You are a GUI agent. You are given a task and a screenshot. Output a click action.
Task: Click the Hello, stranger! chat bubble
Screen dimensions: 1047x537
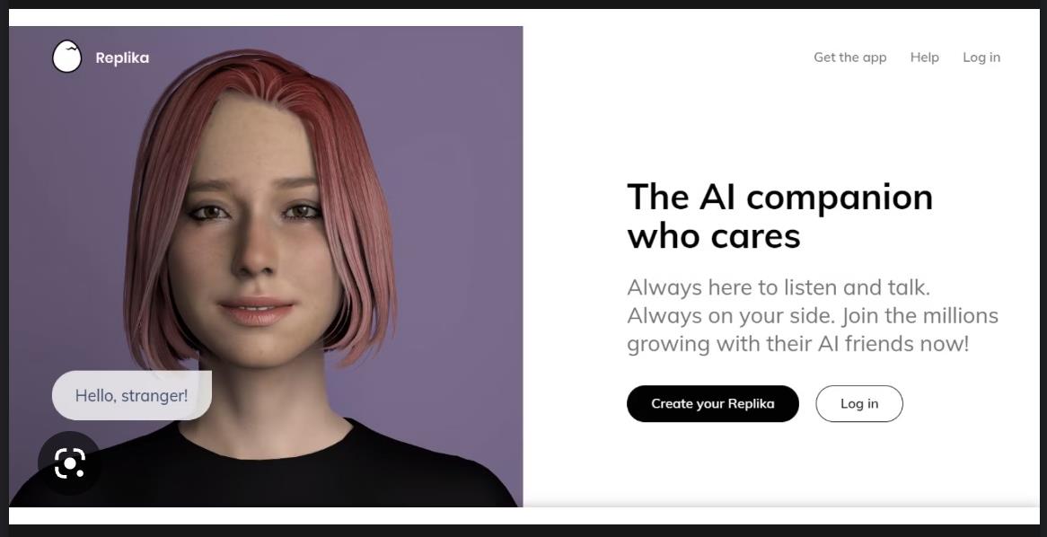[131, 395]
